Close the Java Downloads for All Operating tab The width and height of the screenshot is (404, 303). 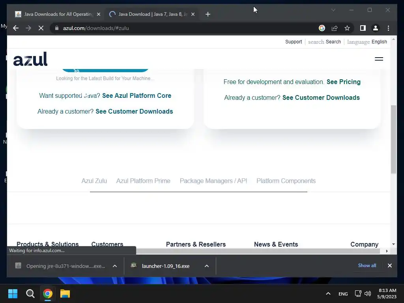coord(98,14)
